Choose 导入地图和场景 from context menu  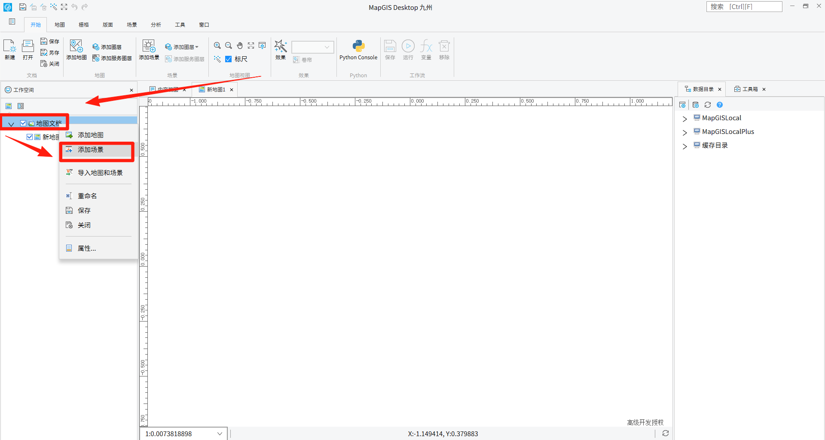click(98, 173)
